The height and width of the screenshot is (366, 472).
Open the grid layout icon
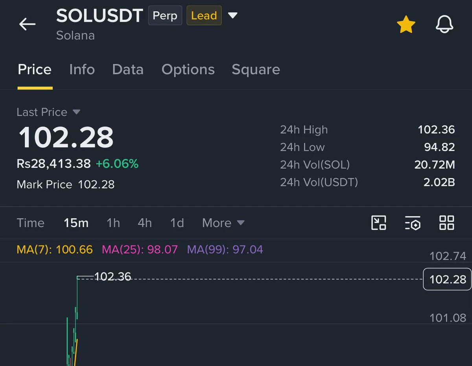click(x=446, y=223)
